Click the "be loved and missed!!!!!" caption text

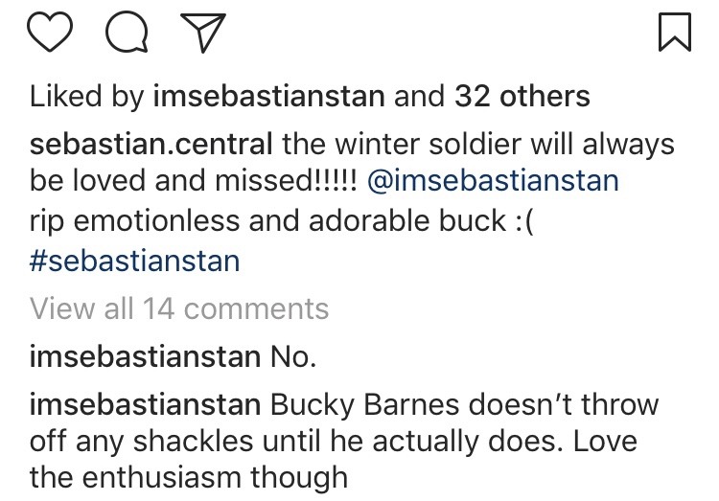196,179
